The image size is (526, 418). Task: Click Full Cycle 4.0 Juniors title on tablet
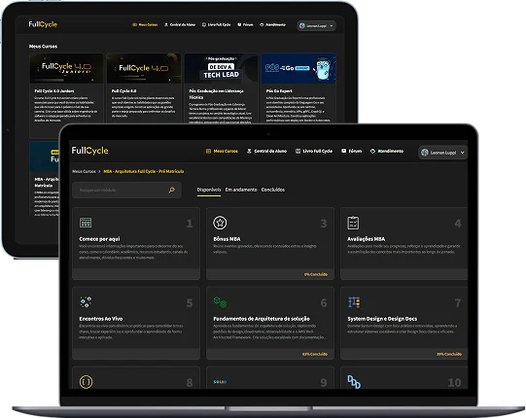pos(54,91)
